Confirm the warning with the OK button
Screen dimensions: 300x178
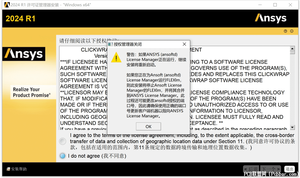click(x=148, y=127)
